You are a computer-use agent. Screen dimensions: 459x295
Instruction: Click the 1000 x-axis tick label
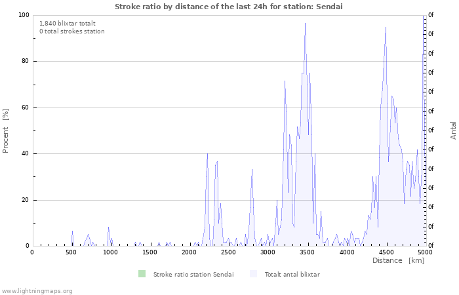(110, 252)
